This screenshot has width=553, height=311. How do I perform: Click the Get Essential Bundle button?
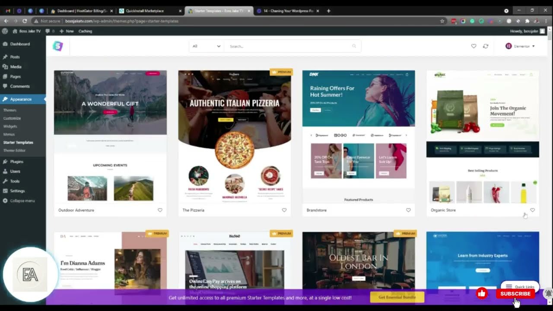[397, 297]
